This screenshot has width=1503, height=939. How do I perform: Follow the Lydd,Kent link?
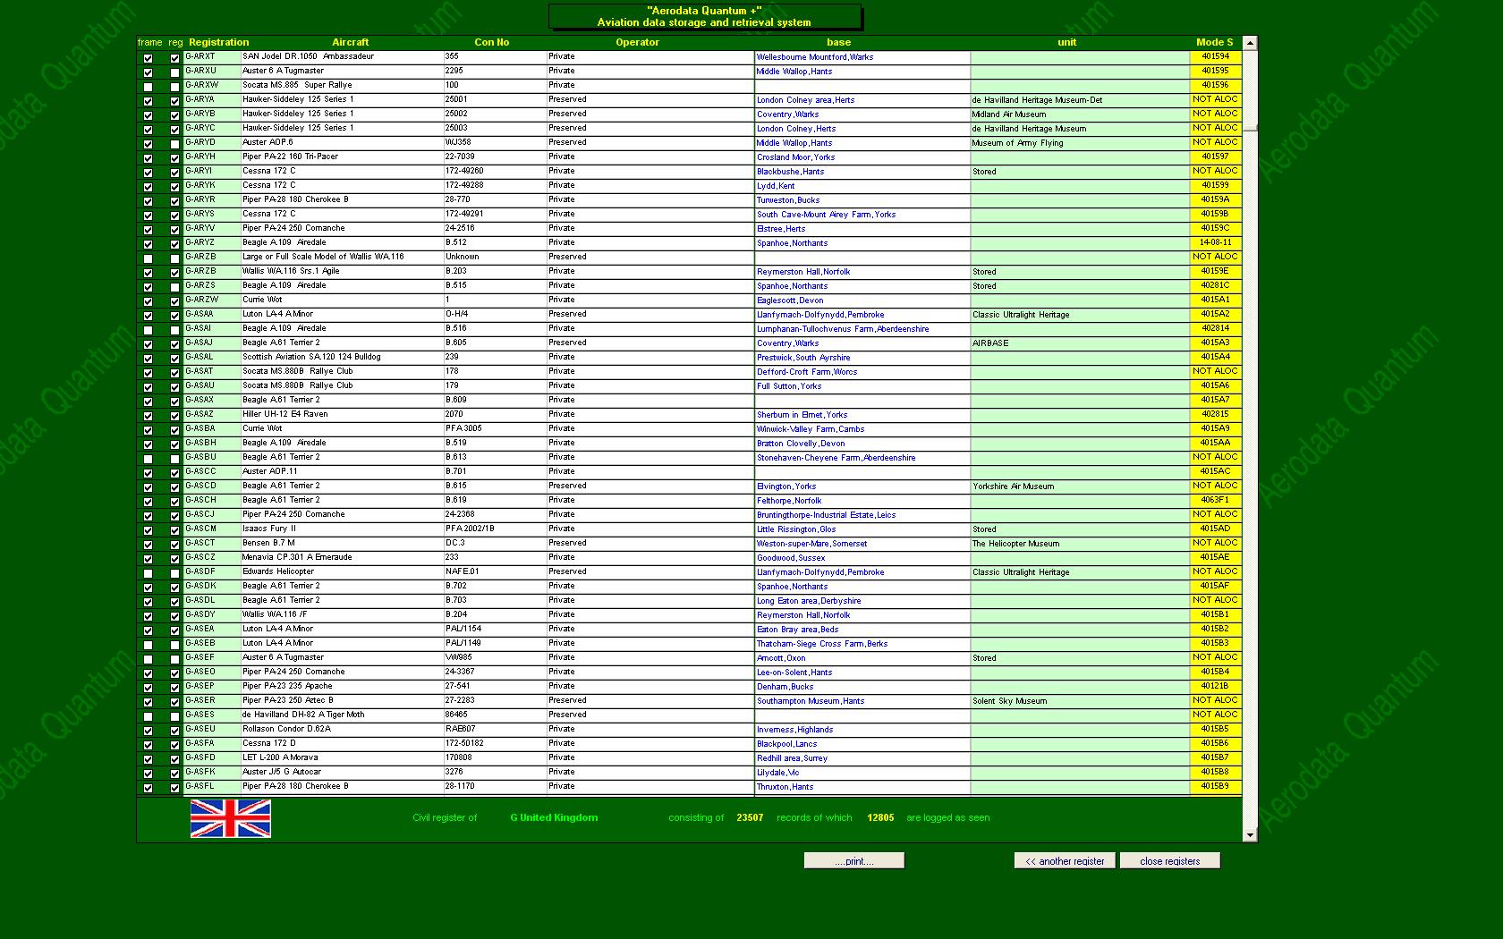(776, 186)
